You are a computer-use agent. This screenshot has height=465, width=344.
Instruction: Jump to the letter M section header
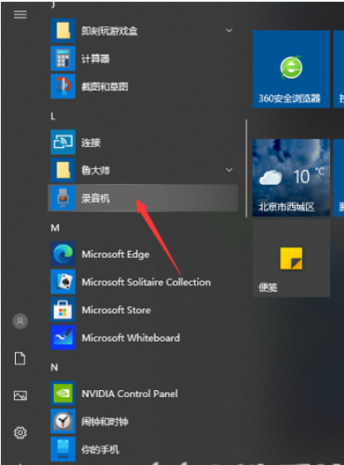click(55, 228)
